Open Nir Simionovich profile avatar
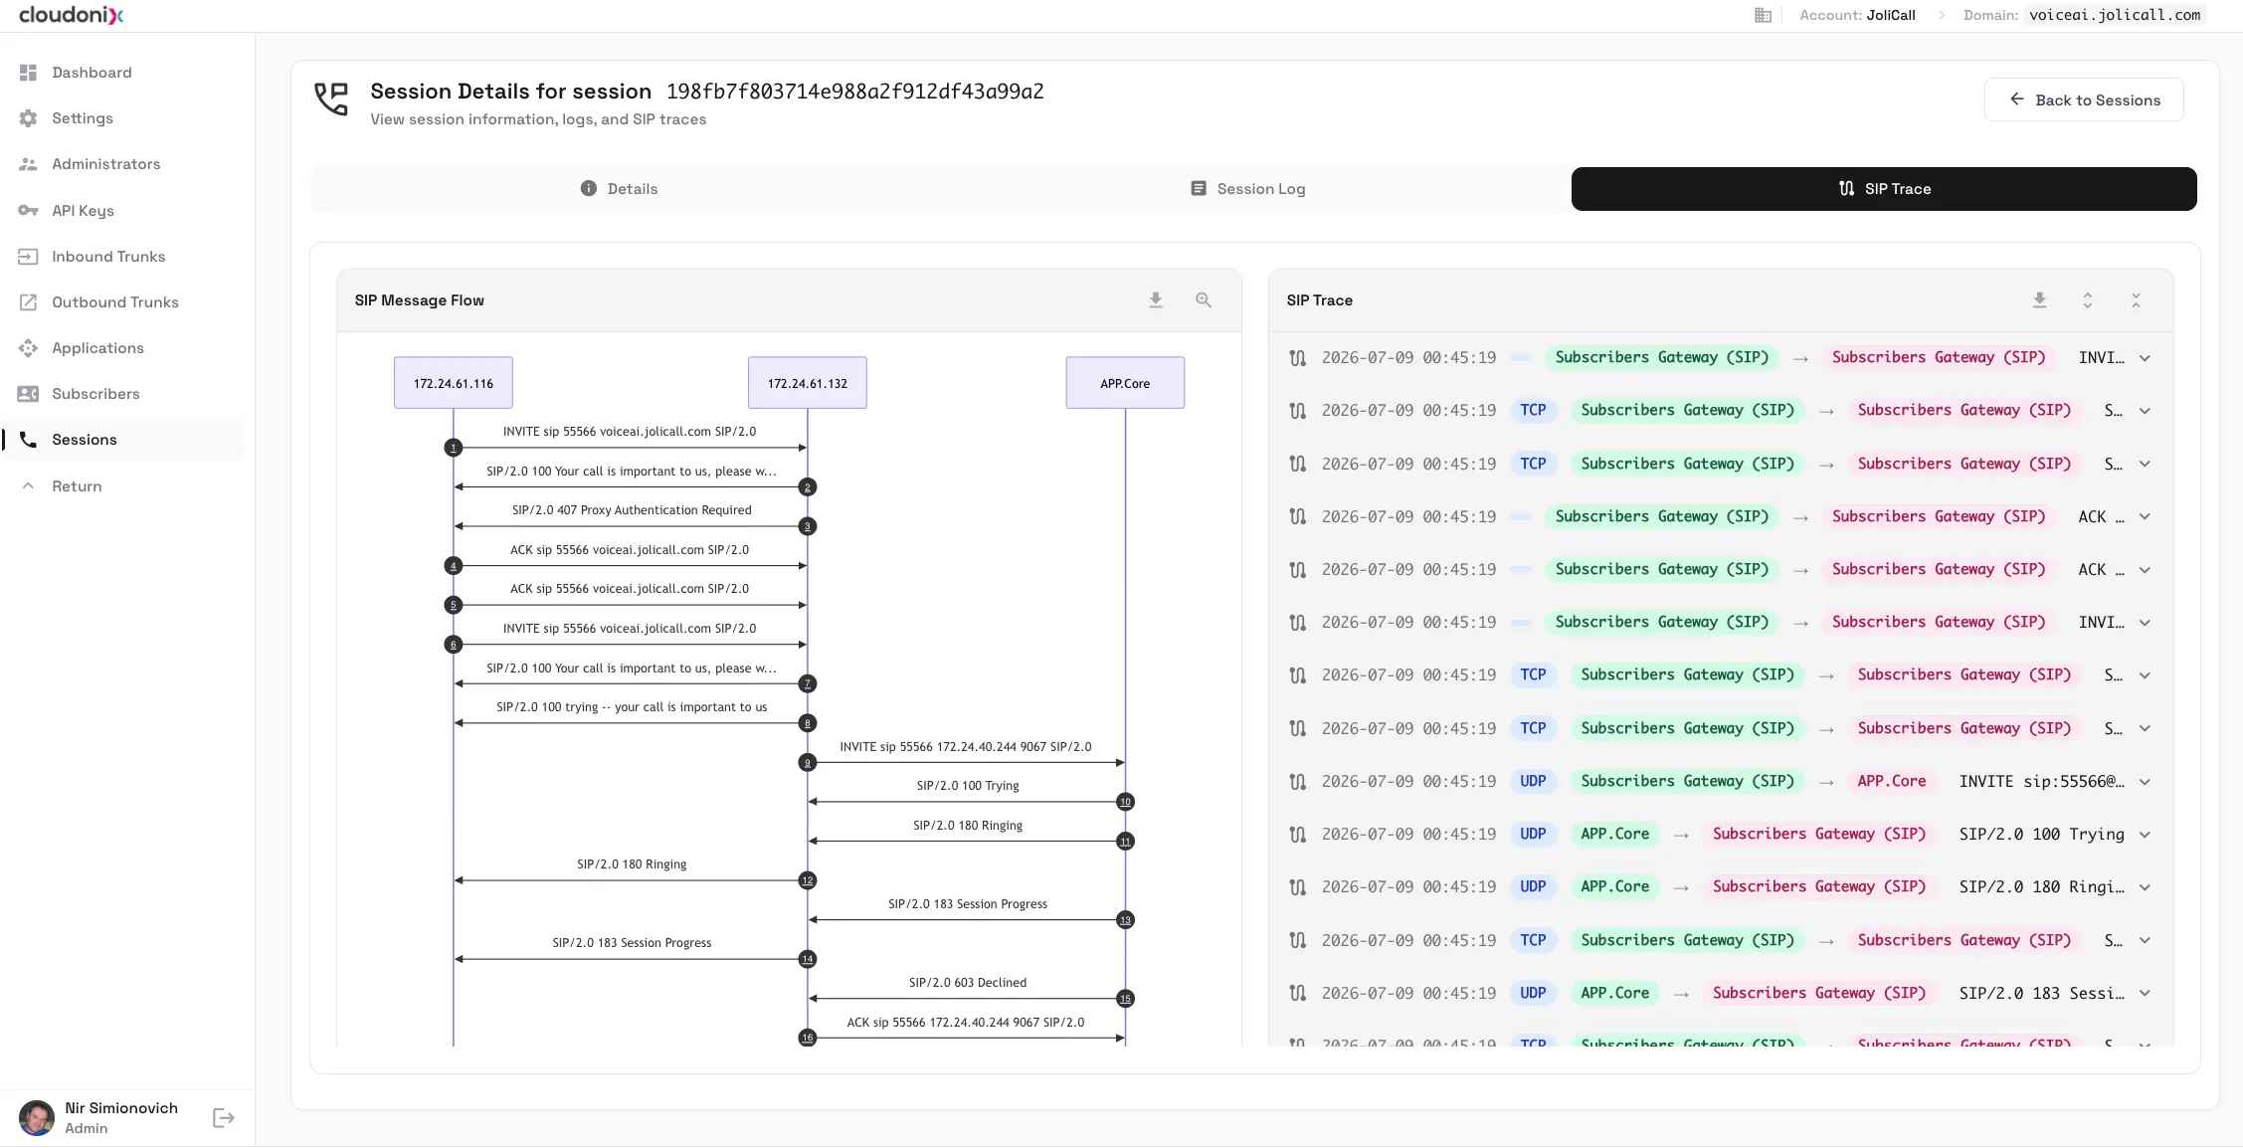This screenshot has width=2243, height=1148. (37, 1118)
